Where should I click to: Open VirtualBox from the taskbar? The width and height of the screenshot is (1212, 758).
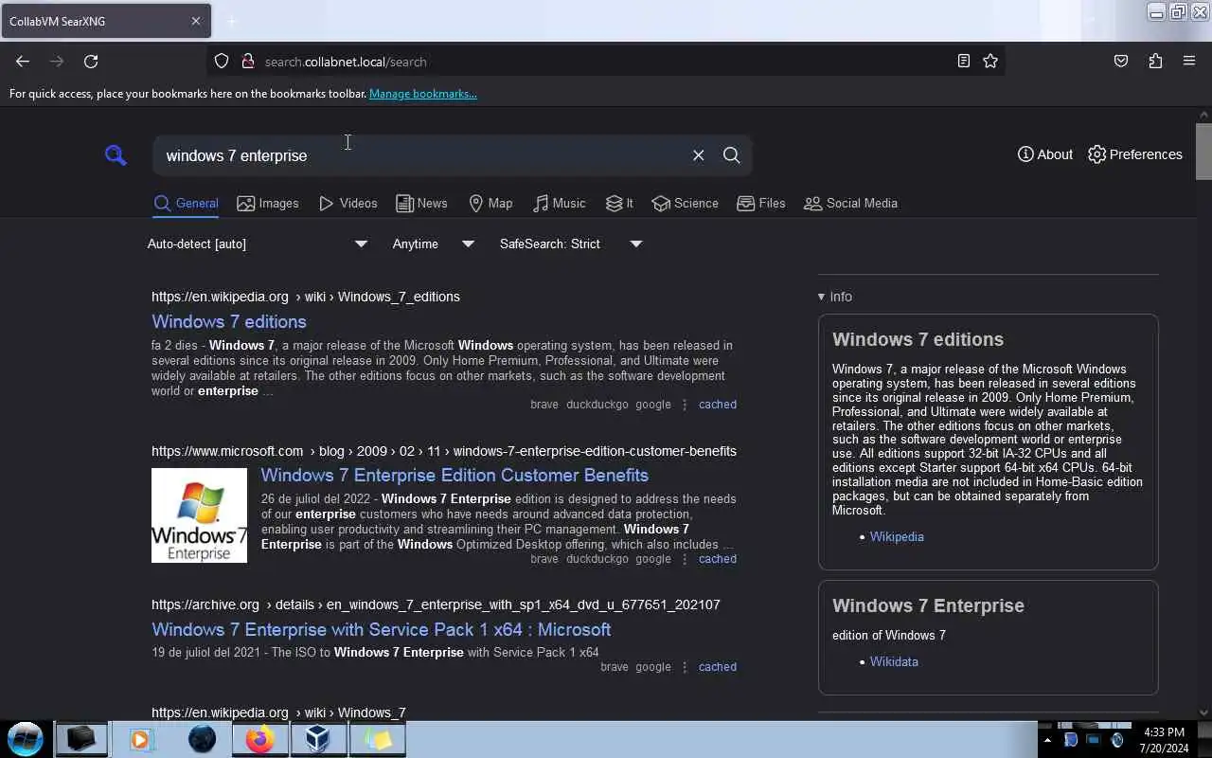(x=318, y=739)
